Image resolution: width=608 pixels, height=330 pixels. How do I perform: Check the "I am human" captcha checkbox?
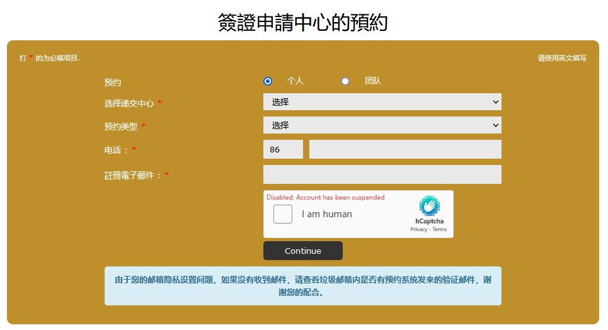tap(283, 214)
